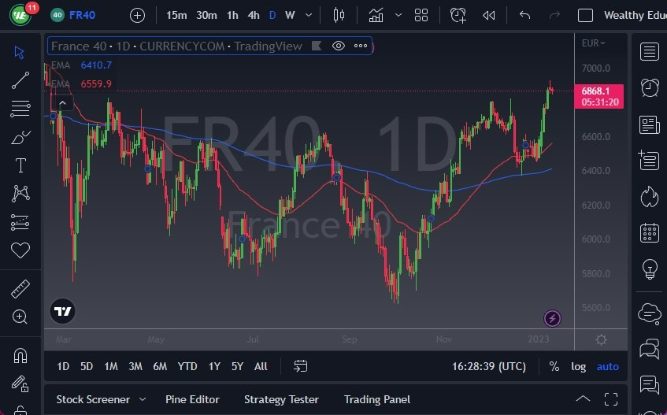Open the calendar panel in right sidebar
This screenshot has width=667, height=415.
click(649, 232)
